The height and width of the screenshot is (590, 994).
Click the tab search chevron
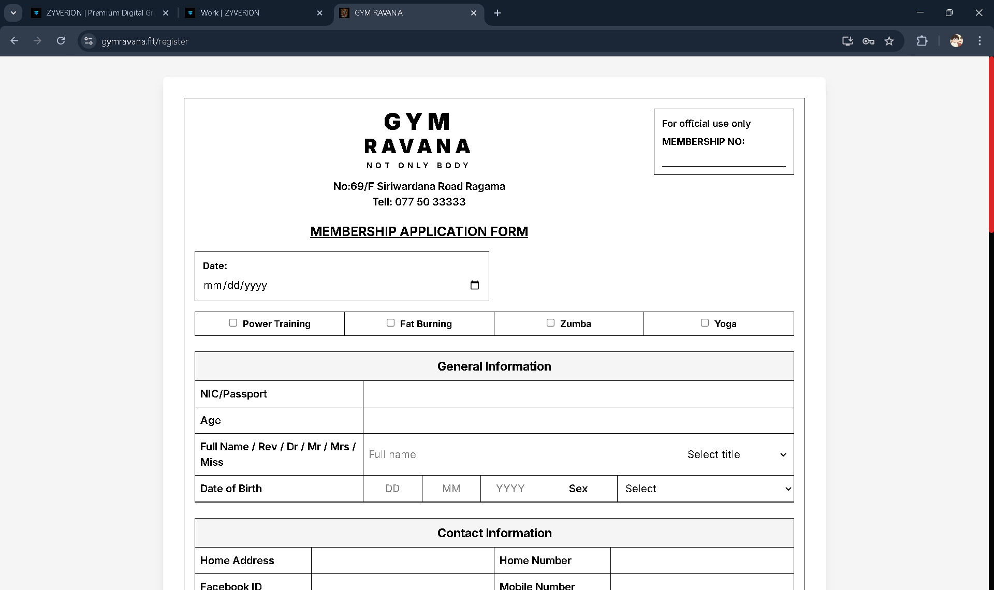tap(13, 13)
